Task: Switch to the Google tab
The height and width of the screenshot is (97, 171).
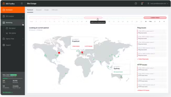Action: click(x=46, y=10)
